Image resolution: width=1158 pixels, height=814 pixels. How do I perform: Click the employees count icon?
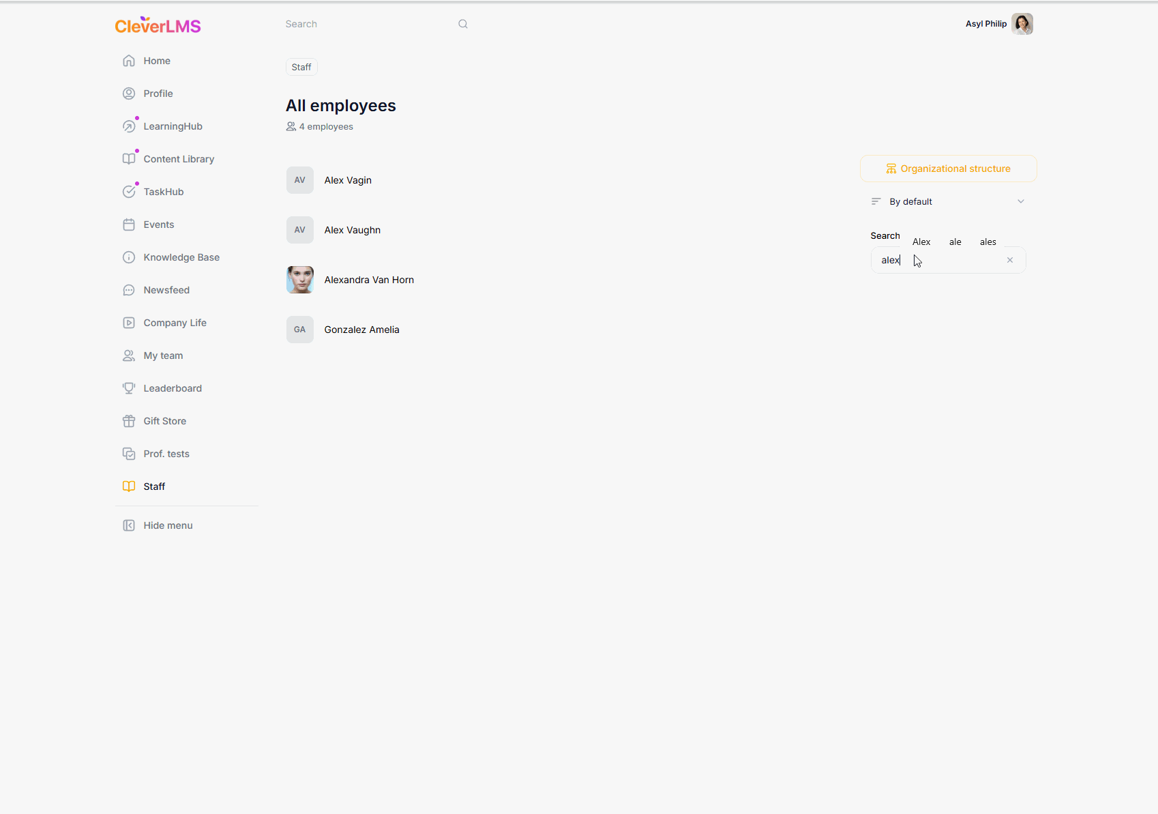pos(291,126)
